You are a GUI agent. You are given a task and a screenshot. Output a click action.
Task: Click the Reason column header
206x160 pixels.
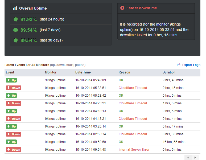(x=124, y=72)
